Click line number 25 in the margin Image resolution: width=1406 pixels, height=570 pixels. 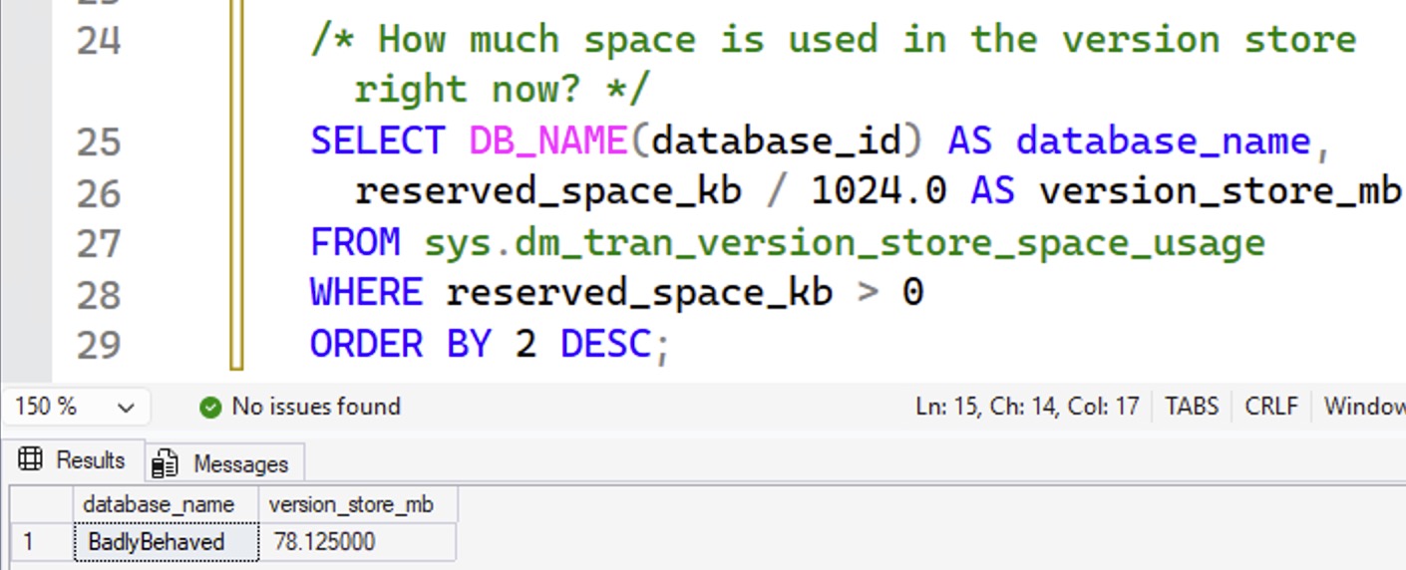[x=98, y=142]
